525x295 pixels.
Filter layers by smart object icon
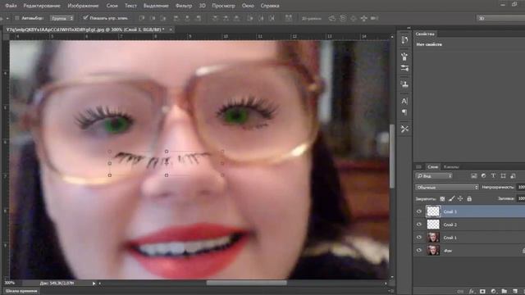513,176
